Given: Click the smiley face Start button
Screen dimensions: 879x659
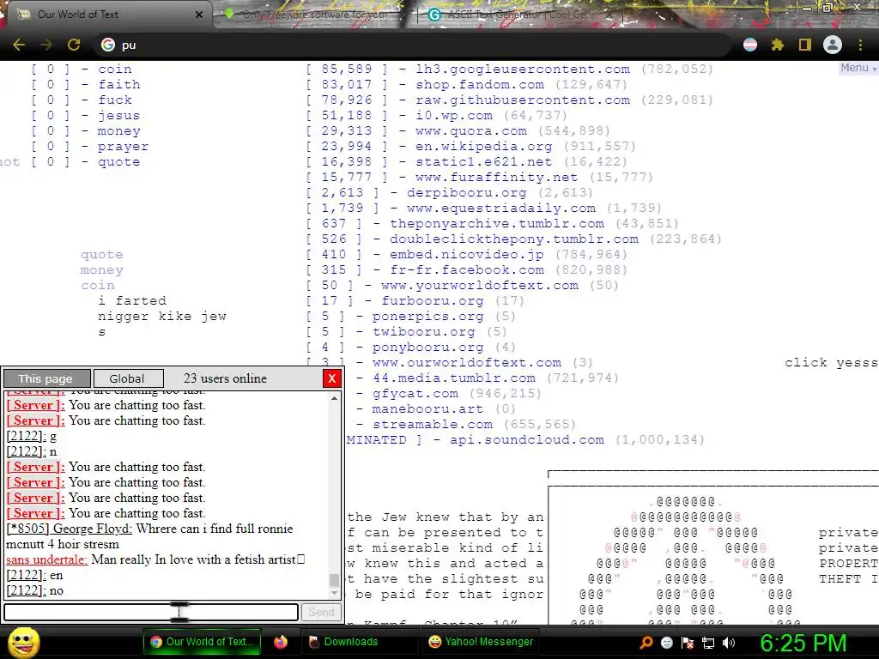Looking at the screenshot, I should tap(23, 642).
